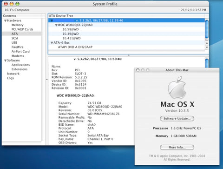Click the ATA Device Tree column header
This screenshot has width=223, height=169.
pos(126,16)
